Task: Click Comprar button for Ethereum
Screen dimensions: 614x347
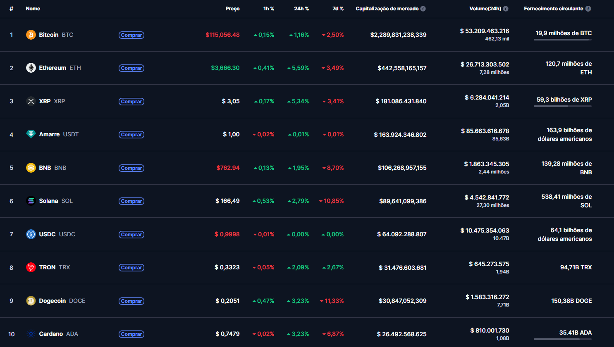Action: 131,68
